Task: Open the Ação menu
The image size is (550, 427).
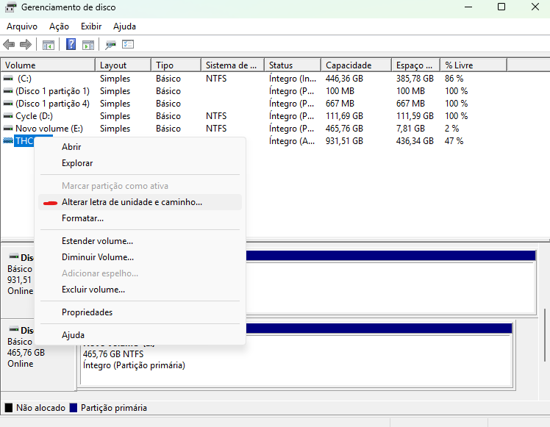Action: point(59,26)
